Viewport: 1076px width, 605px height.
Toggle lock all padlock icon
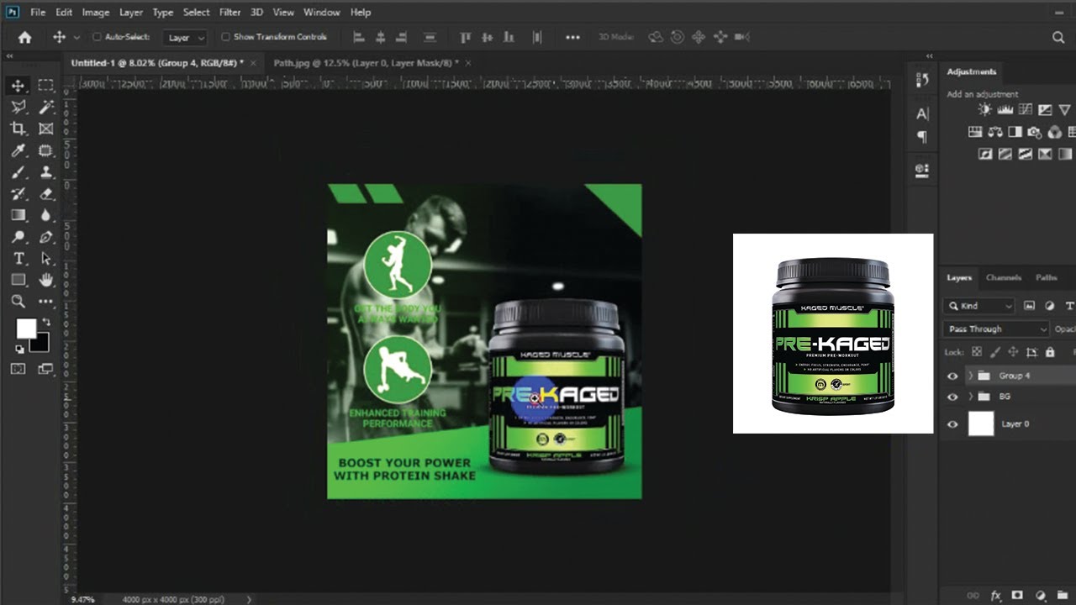click(x=1049, y=352)
